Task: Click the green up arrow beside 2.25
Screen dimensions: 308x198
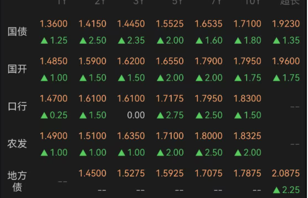Action: 277,190
